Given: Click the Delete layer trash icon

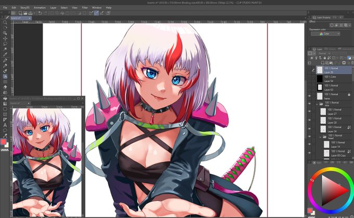Looking at the screenshot, I should 352,63.
